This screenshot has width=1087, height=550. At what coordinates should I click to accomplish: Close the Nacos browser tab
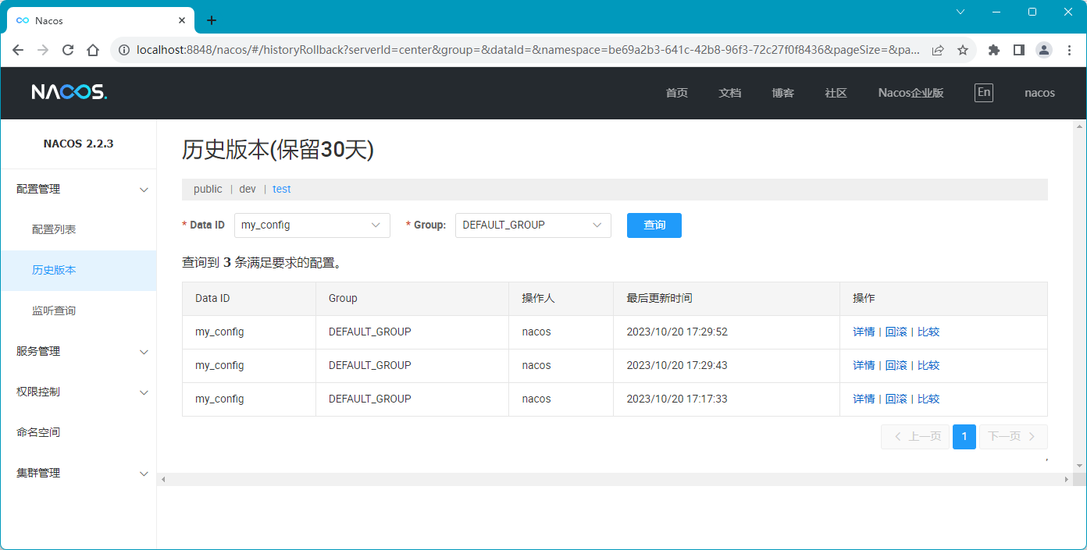[x=182, y=20]
